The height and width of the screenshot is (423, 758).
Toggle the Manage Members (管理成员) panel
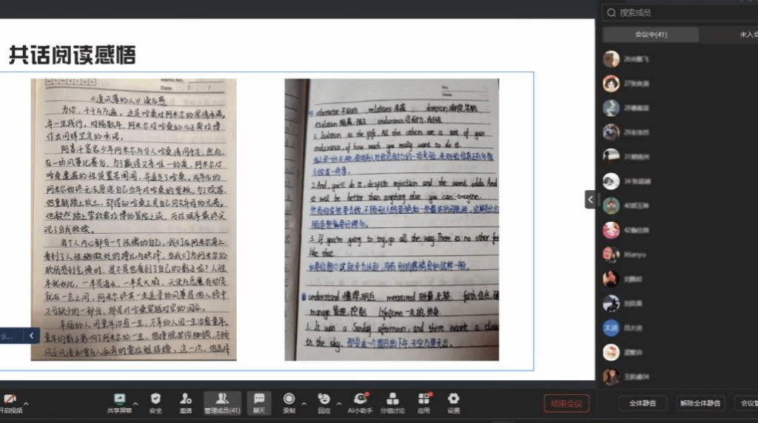tap(221, 399)
